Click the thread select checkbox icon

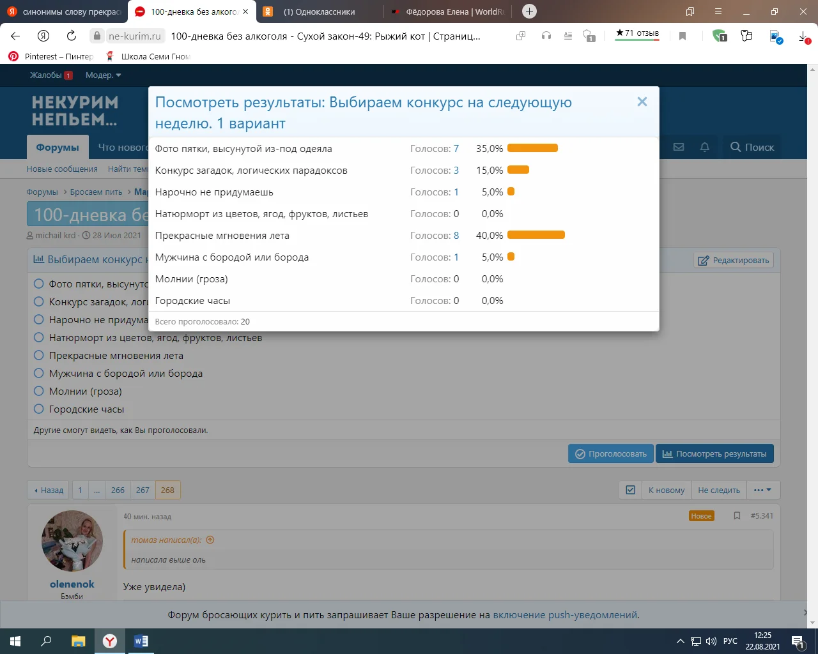pyautogui.click(x=631, y=490)
